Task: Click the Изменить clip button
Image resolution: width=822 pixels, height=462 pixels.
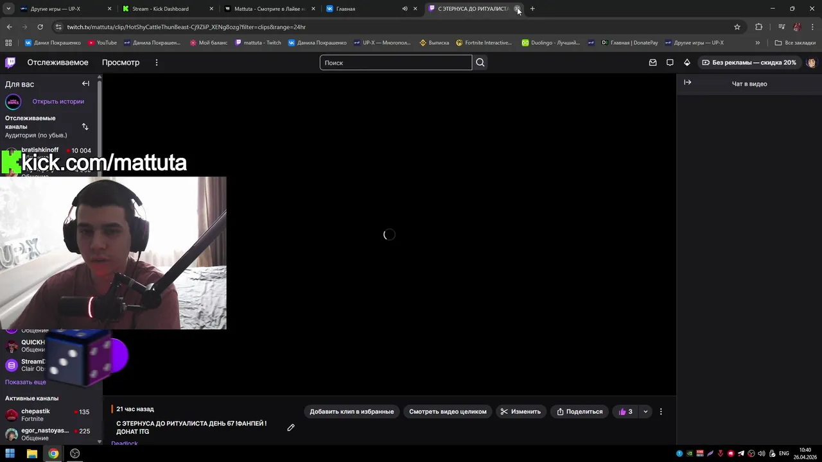Action: tap(521, 411)
